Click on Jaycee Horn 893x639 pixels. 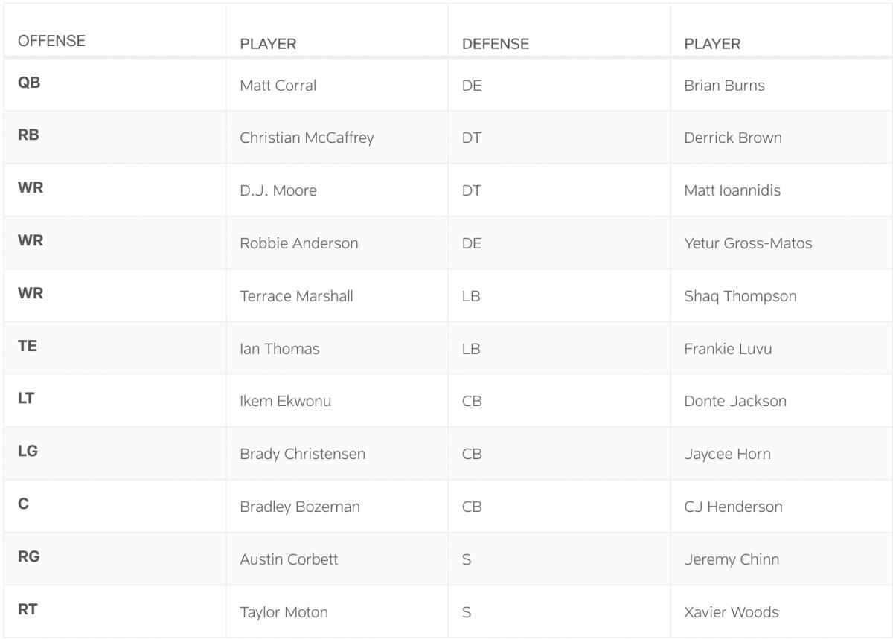click(727, 455)
